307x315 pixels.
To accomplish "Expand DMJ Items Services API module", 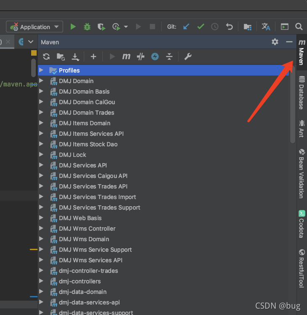I will point(41,133).
